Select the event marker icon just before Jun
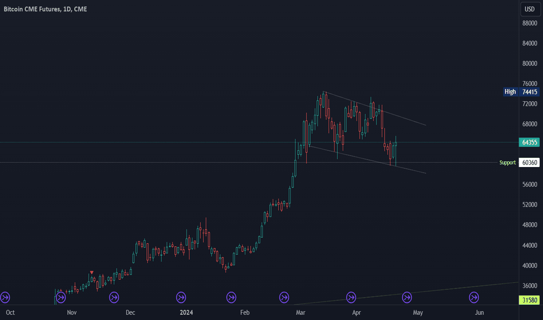The width and height of the screenshot is (543, 320). (474, 297)
